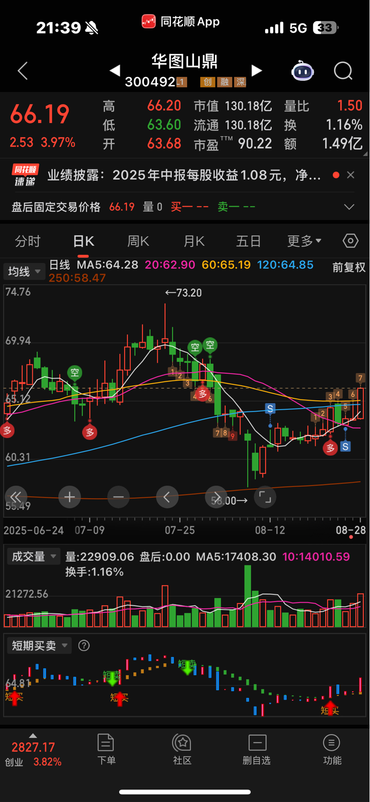Dismiss the 业绩披露 news banner
The width and height of the screenshot is (370, 802).
tap(351, 175)
